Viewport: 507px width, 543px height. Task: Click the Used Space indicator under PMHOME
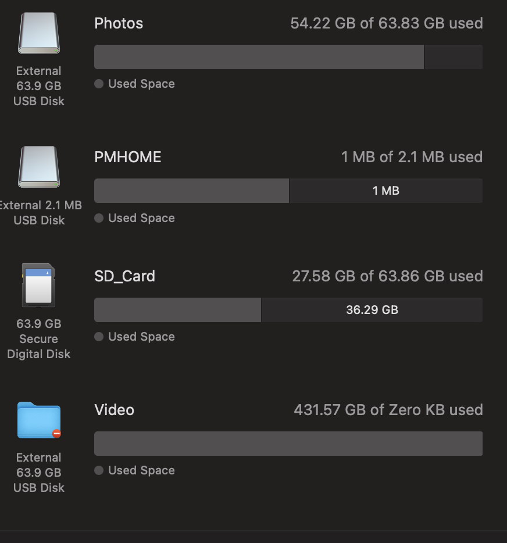[x=99, y=218]
